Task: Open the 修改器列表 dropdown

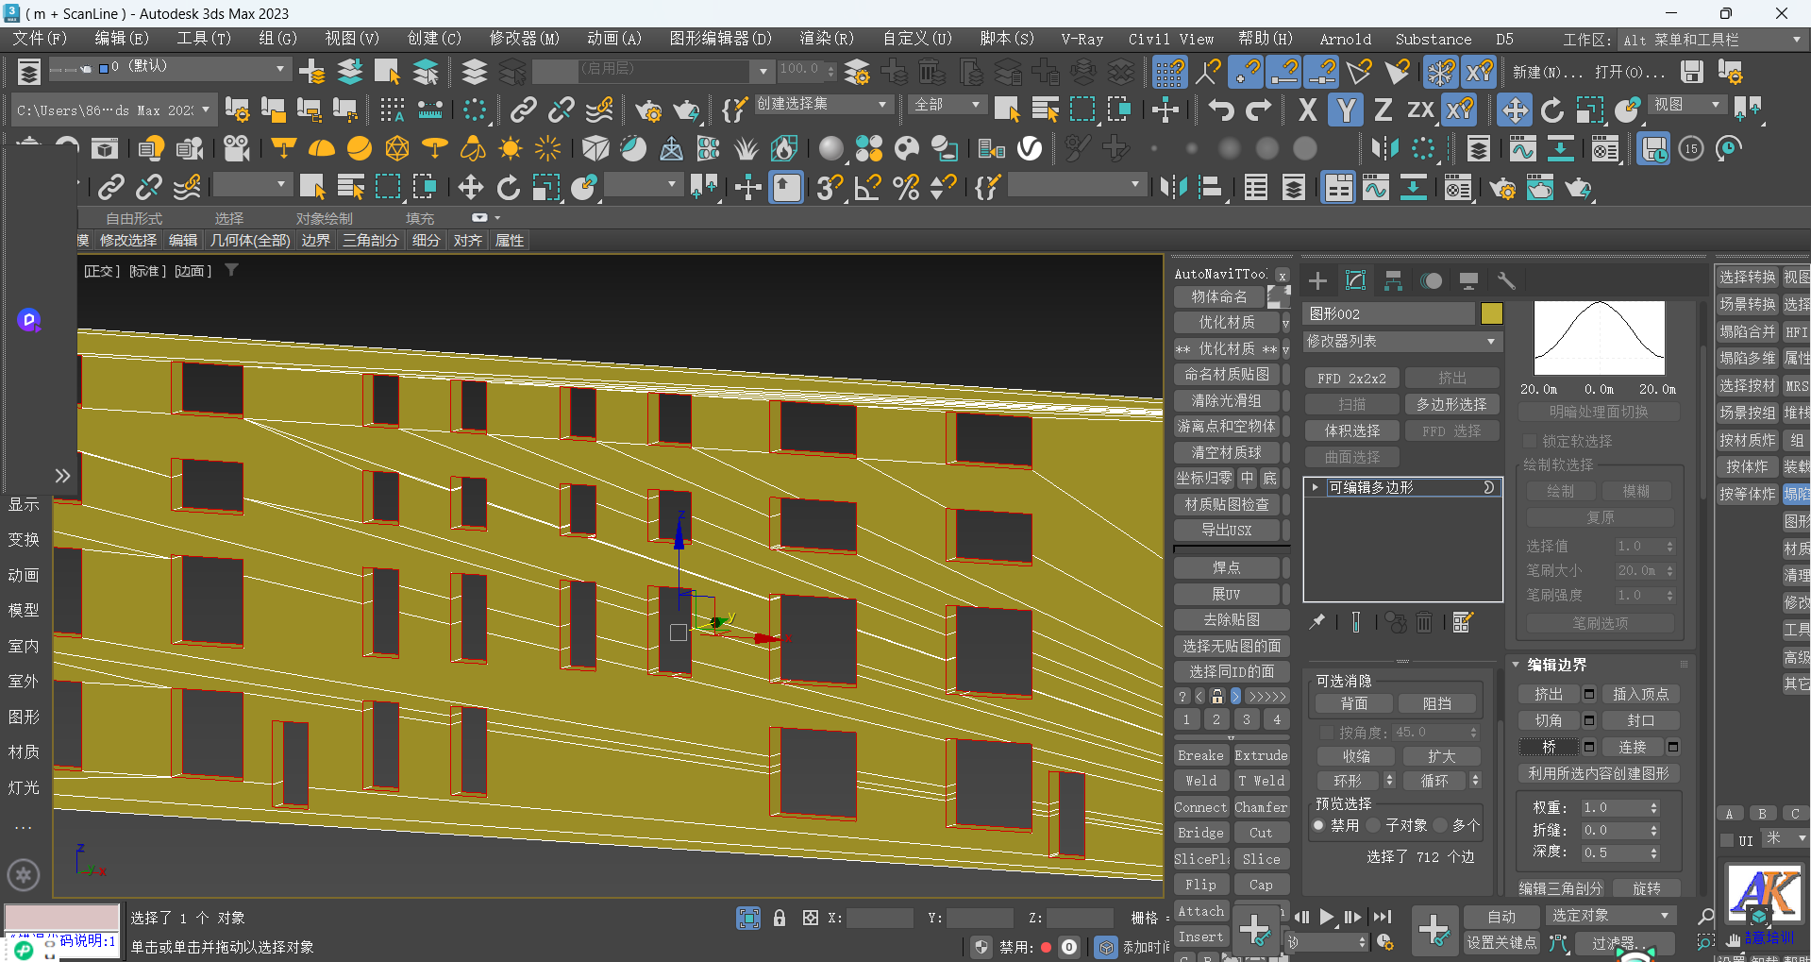Action: tap(1402, 341)
